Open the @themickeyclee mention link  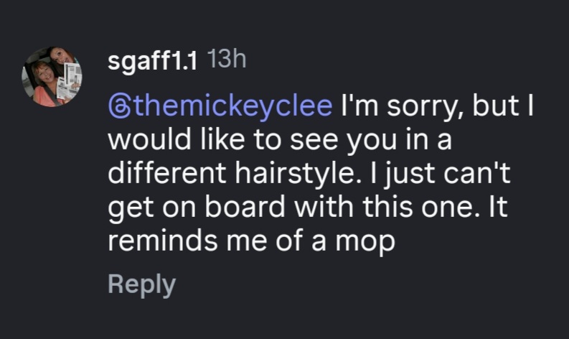click(x=220, y=106)
